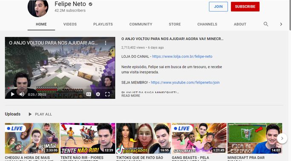Open the TENTE NÃO RIR video thumbnail
The image size is (291, 161).
coord(88,138)
